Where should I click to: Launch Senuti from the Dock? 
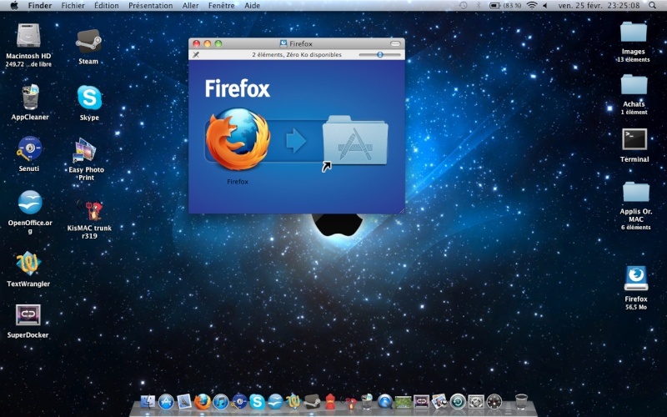[239, 402]
